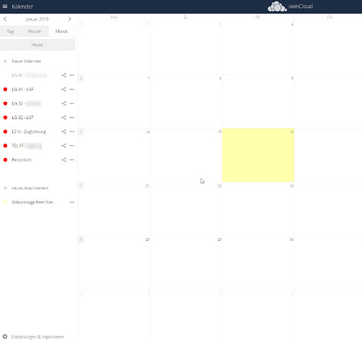Select LG 32 - LGF calendar name
Screen dimensions: 362x342
(23, 118)
